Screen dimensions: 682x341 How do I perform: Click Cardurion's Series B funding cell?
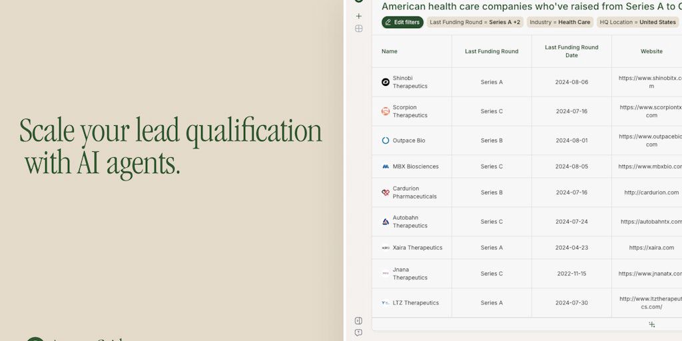click(x=492, y=192)
